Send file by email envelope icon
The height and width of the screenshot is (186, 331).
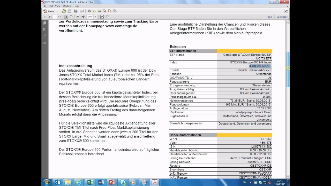point(81,11)
